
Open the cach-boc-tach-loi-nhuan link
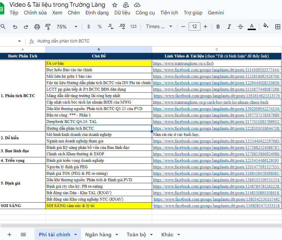[211, 102]
